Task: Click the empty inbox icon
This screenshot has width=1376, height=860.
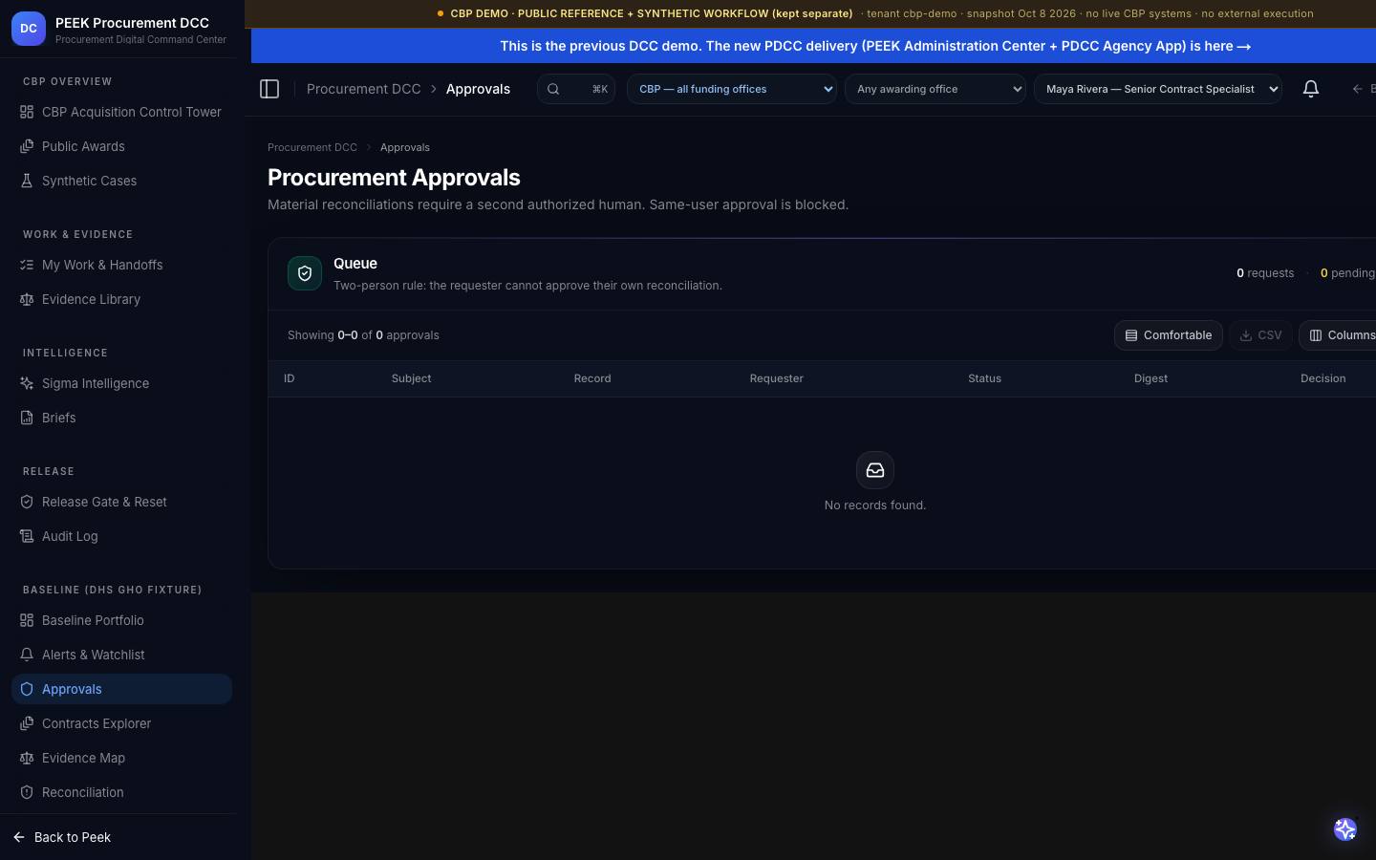Action: click(875, 470)
